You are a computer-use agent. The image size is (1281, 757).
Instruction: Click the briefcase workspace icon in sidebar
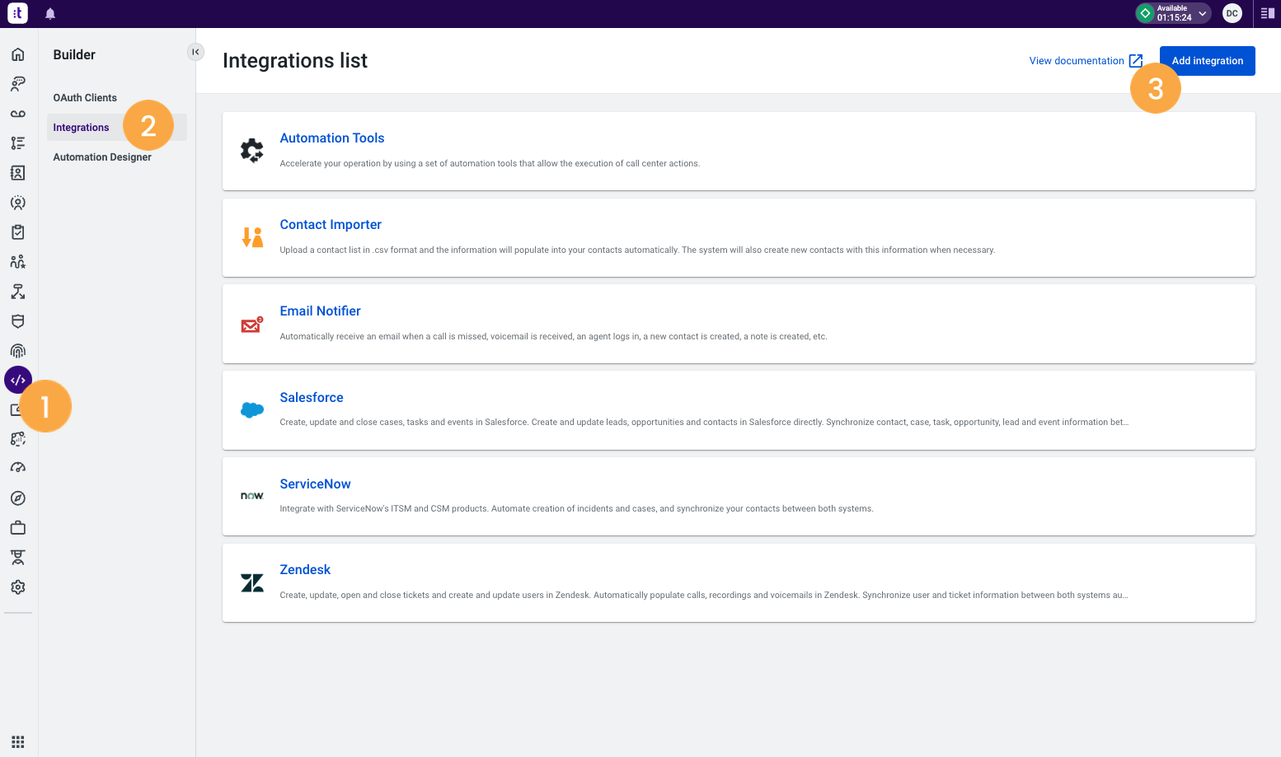tap(17, 527)
